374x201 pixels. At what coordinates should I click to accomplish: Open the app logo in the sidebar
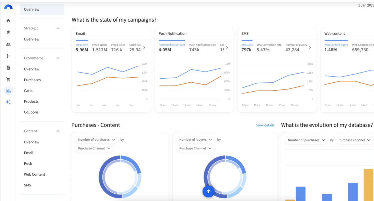tap(8, 7)
